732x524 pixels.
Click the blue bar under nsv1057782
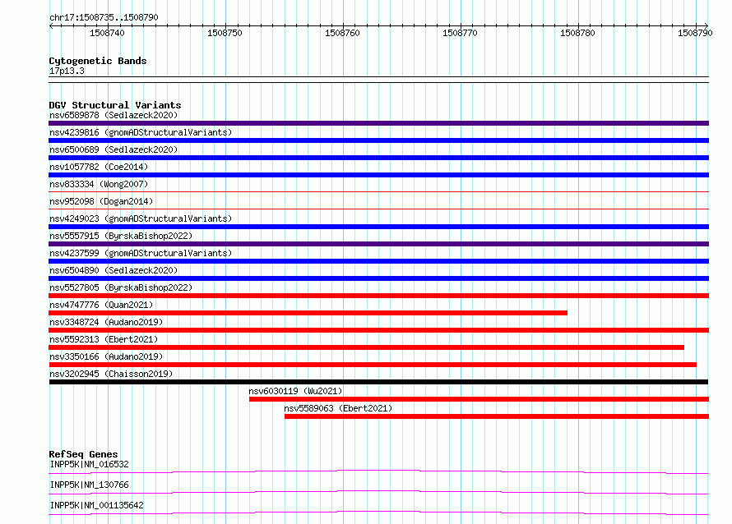[378, 175]
